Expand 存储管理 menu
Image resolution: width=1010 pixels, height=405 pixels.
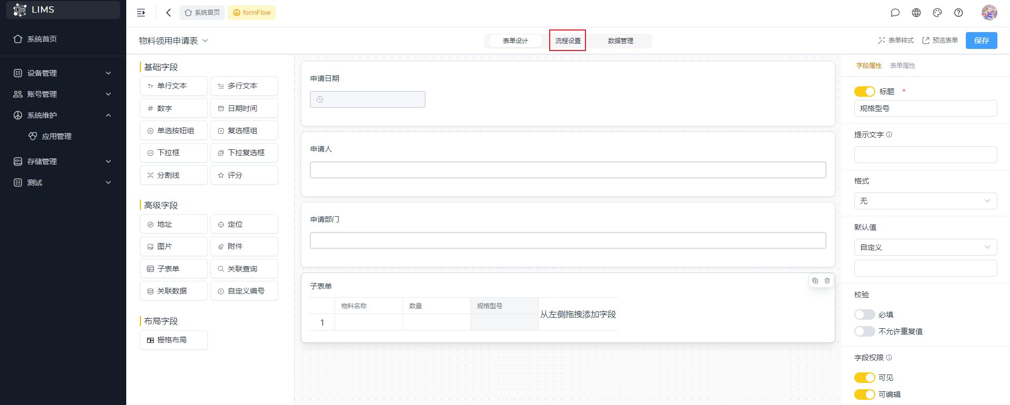[x=63, y=161]
